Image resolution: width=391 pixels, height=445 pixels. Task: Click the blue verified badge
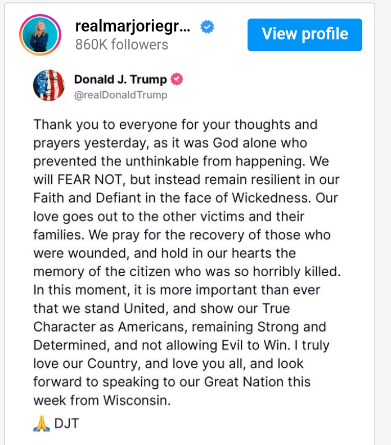(207, 26)
